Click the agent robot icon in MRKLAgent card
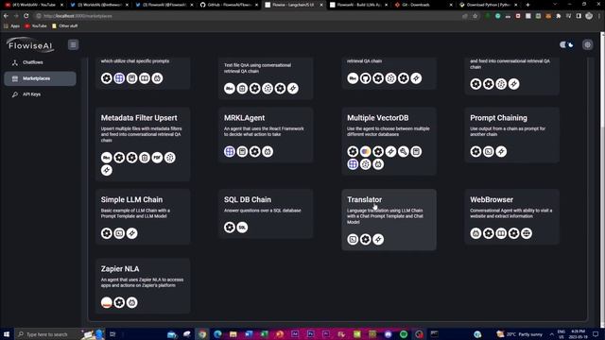This screenshot has height=340, width=605. pos(268,151)
